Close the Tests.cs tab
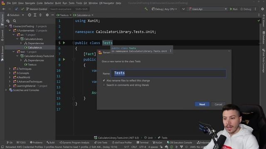 pos(71,15)
